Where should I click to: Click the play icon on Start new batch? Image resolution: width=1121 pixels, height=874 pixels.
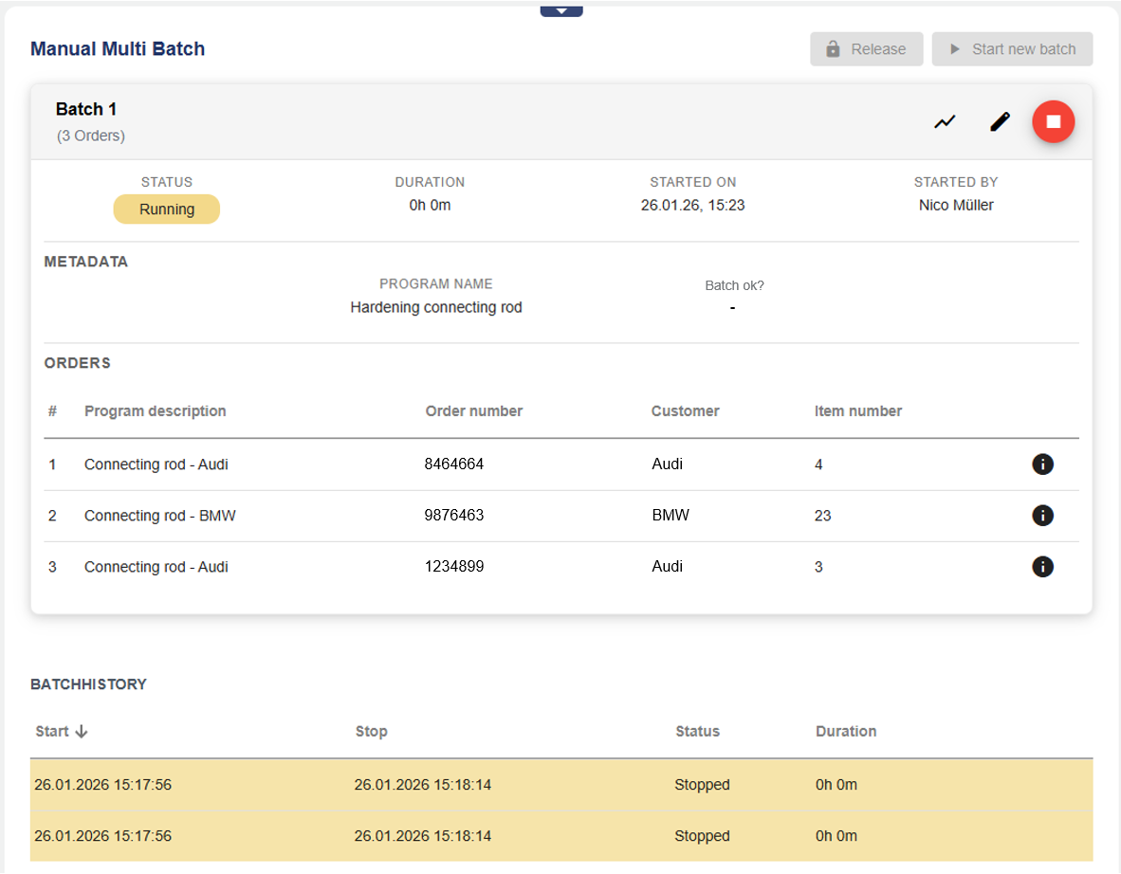[x=955, y=49]
